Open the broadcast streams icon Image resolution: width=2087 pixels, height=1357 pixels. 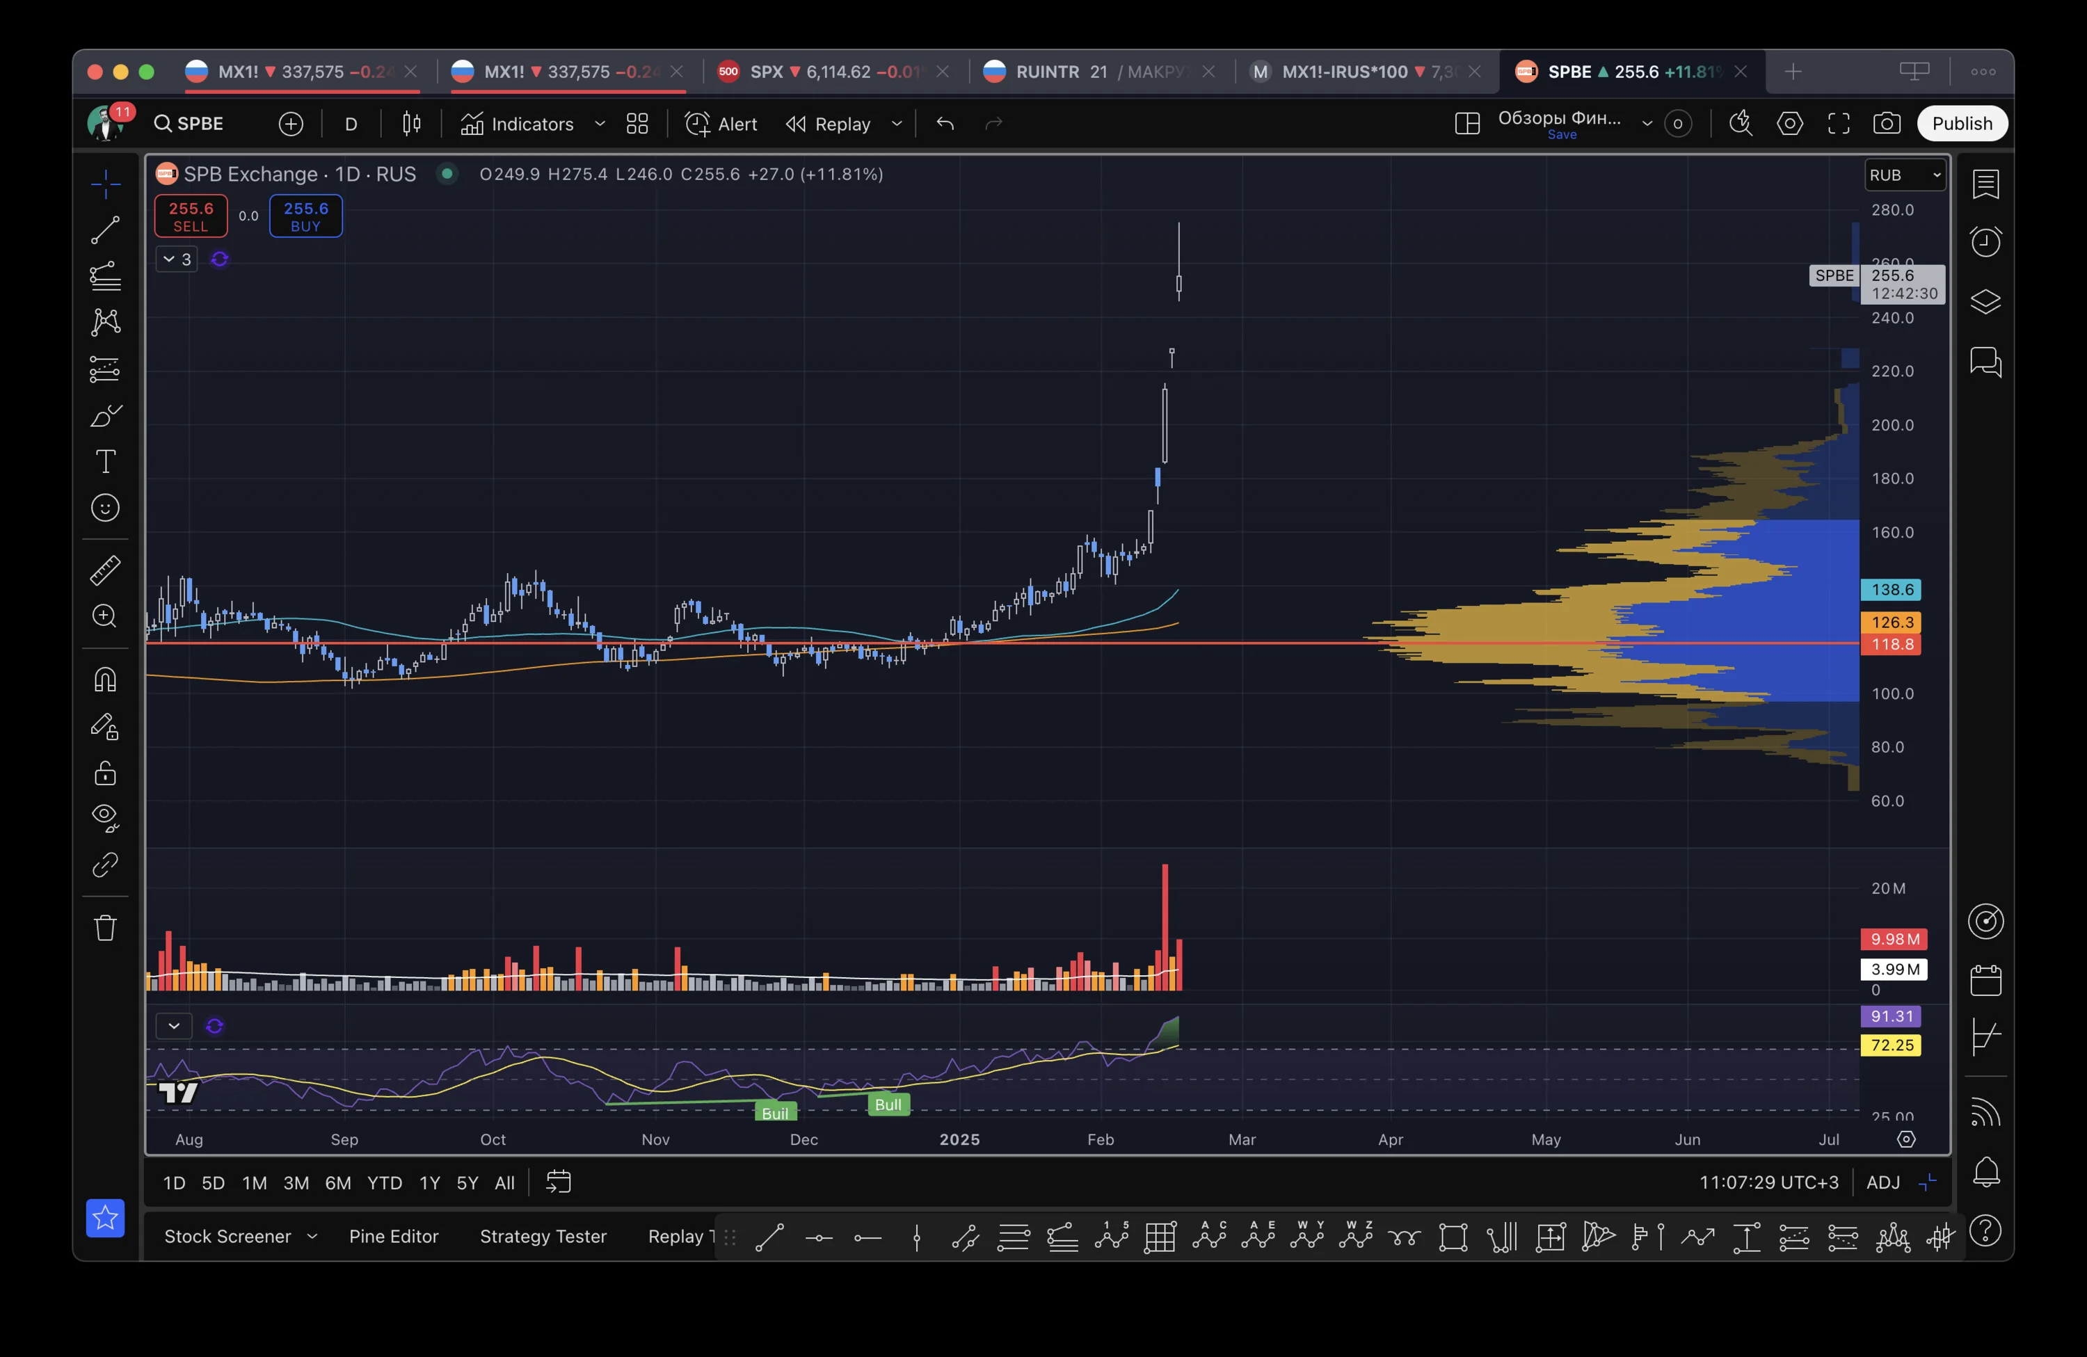pos(1985,1112)
